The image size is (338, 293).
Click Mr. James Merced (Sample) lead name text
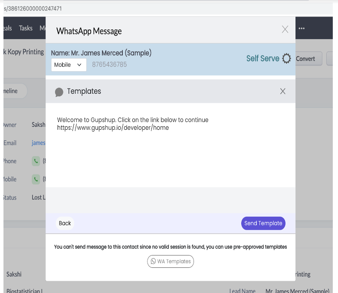pos(297,291)
